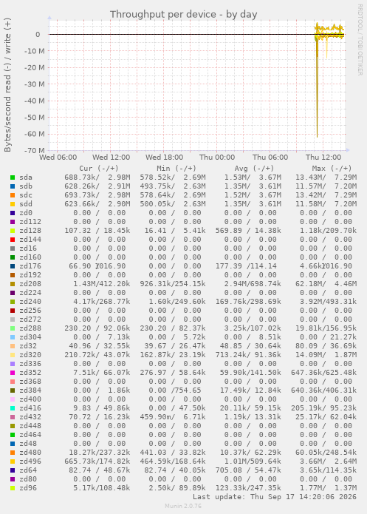
Task: Click the zd96 legend color swatch
Action: (13, 488)
